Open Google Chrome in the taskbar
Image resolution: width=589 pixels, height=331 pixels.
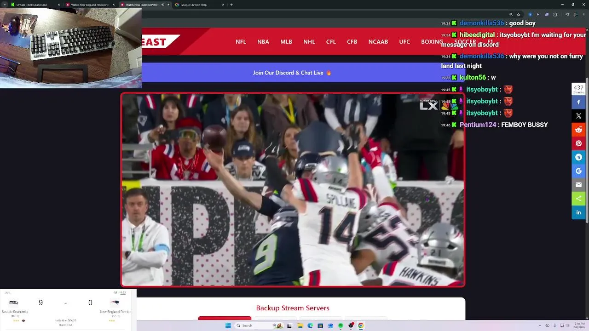click(361, 325)
